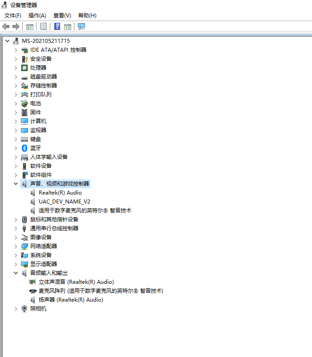Click the Properties toolbar icon
This screenshot has height=357, width=312.
[43, 27]
